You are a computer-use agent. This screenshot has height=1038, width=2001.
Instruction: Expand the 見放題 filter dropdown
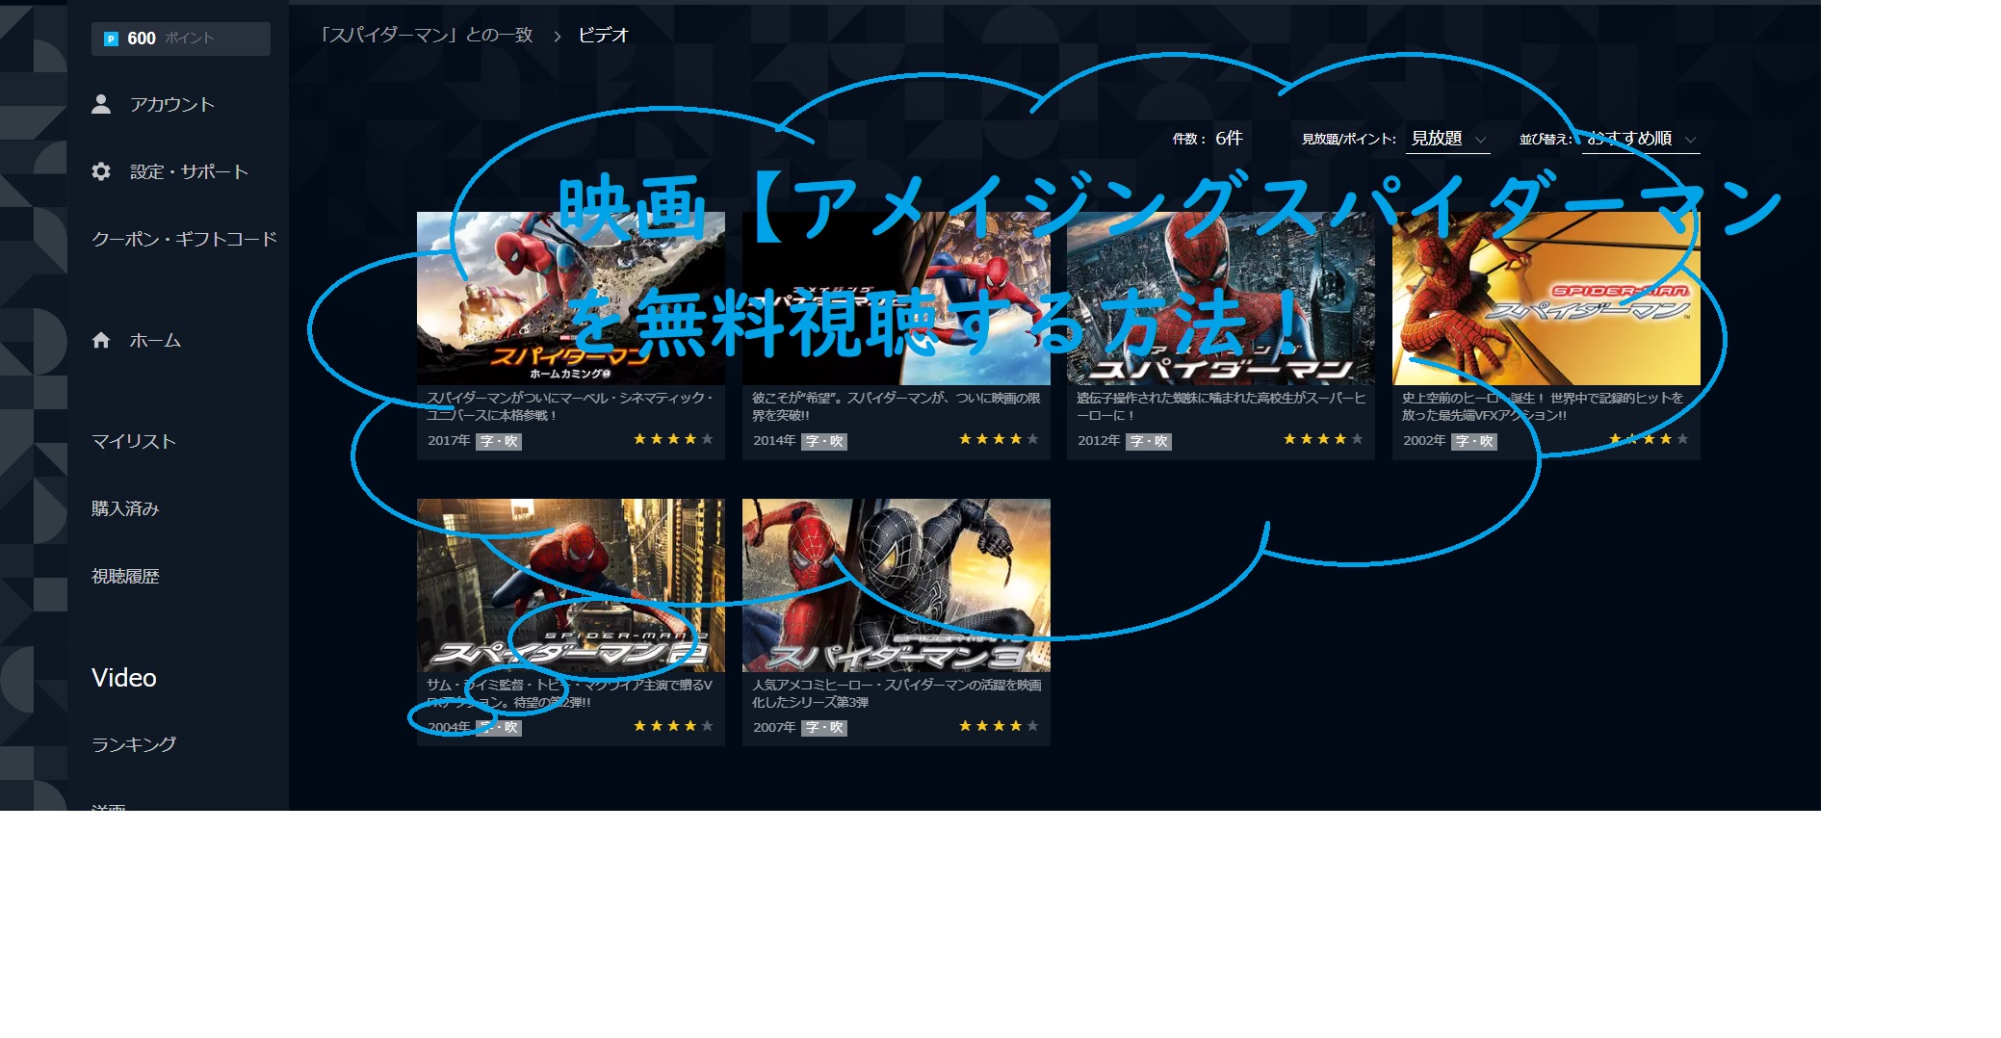[1448, 139]
